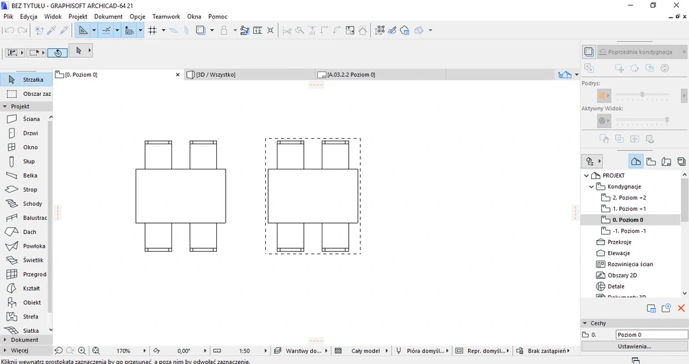
Task: Select the Powłoka shell tool
Action: tap(24, 246)
